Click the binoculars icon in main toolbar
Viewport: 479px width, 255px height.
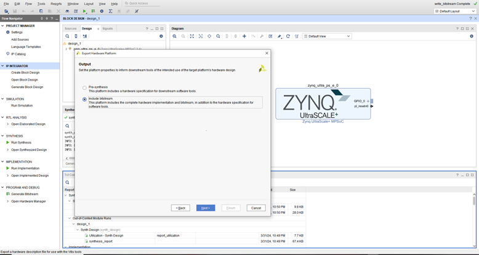pyautogui.click(x=67, y=11)
